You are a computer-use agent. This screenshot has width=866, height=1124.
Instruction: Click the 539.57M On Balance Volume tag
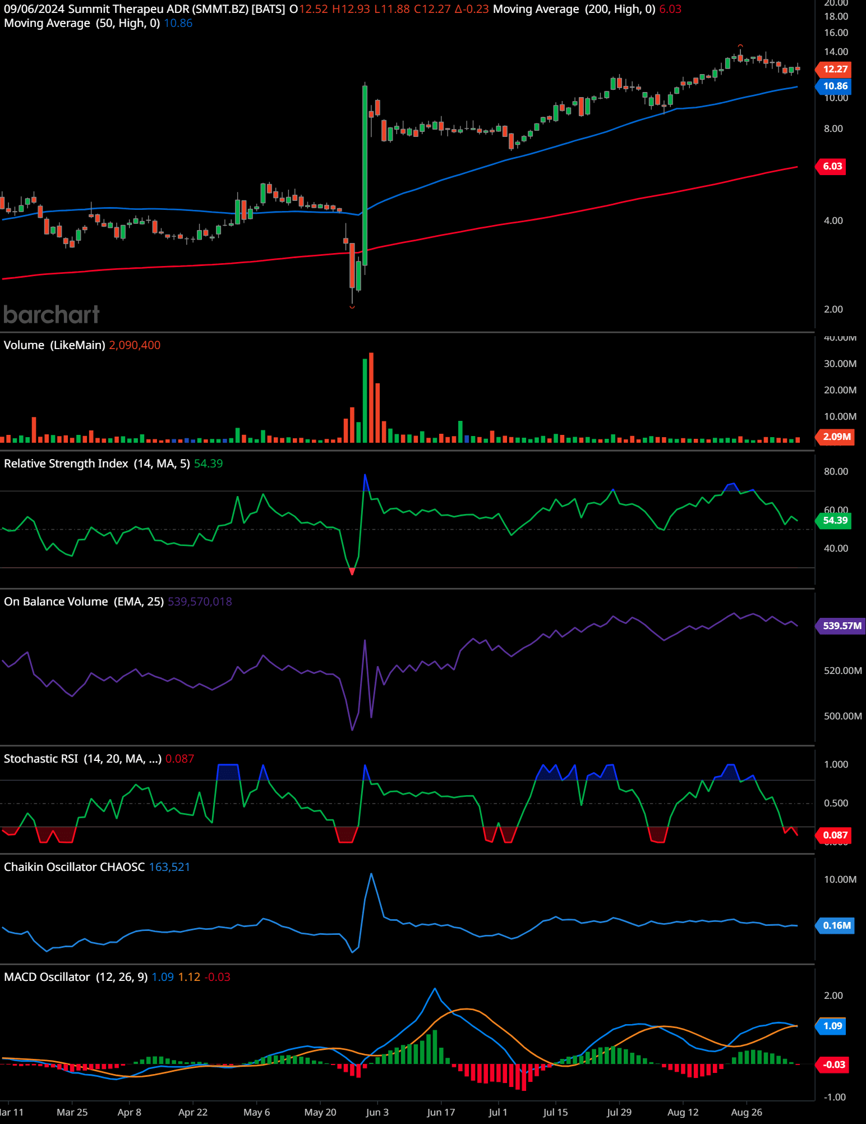(x=841, y=626)
